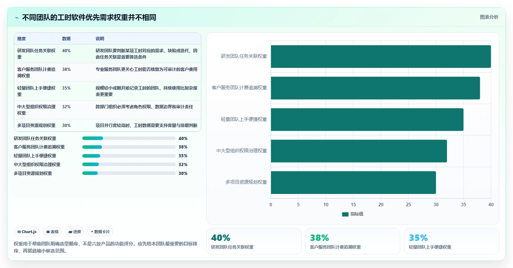
Task: Click the 30% value beside the last progress bar
Action: point(183,173)
